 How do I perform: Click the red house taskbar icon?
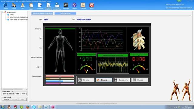pyautogui.click(x=15, y=107)
